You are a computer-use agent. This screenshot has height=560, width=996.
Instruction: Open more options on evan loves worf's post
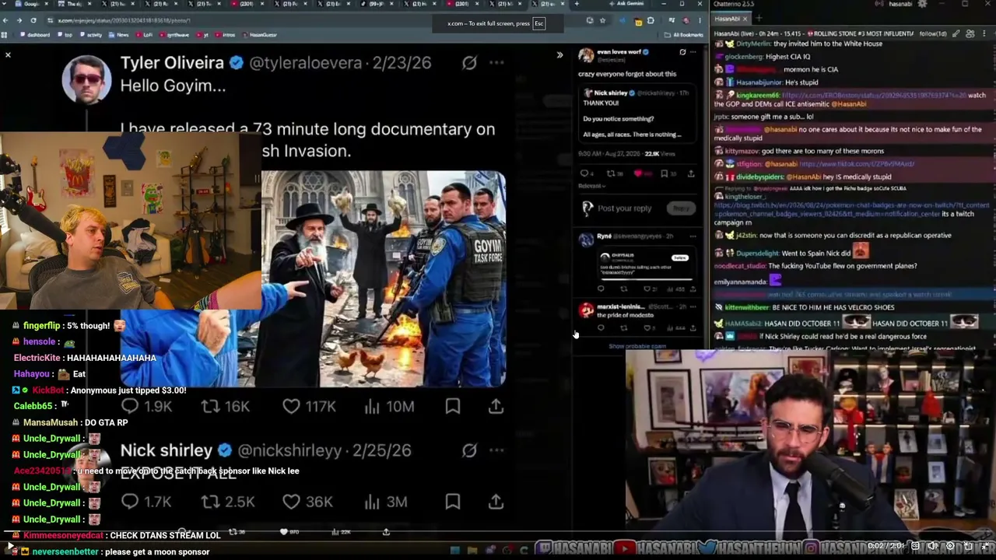click(x=693, y=53)
